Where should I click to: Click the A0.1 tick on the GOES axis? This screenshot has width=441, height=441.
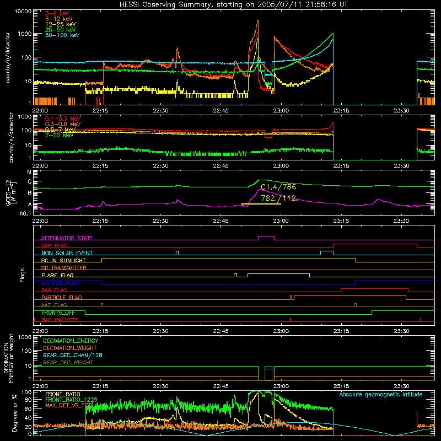(x=25, y=213)
